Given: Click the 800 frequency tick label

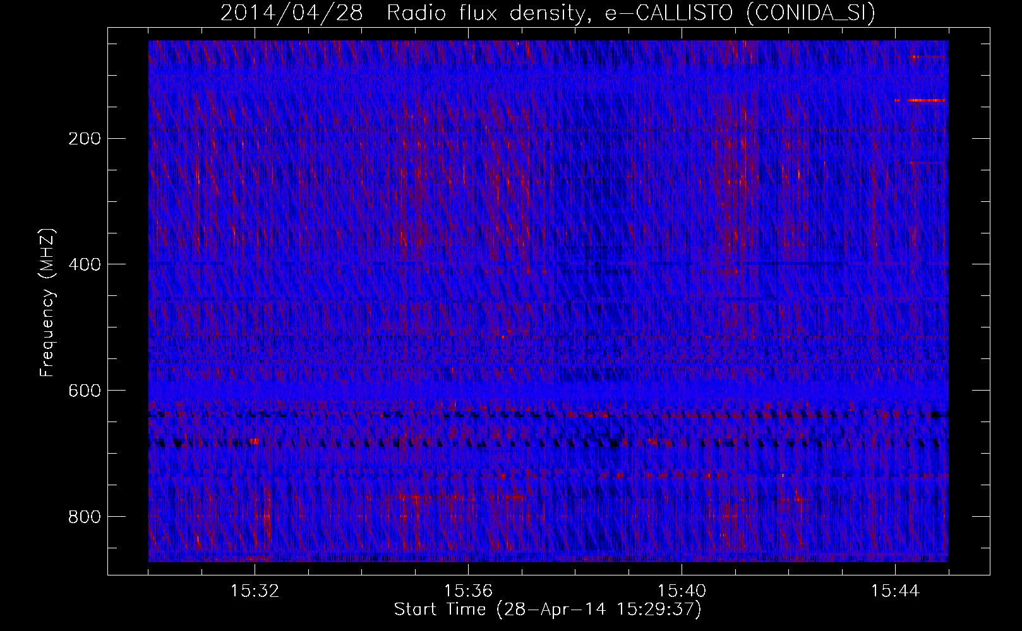Looking at the screenshot, I should 85,517.
